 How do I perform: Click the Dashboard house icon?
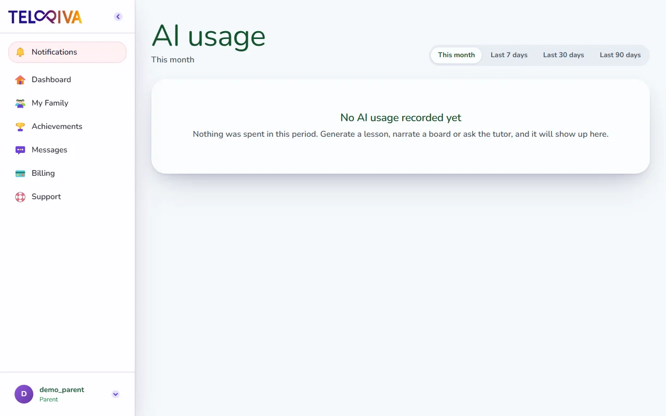20,80
